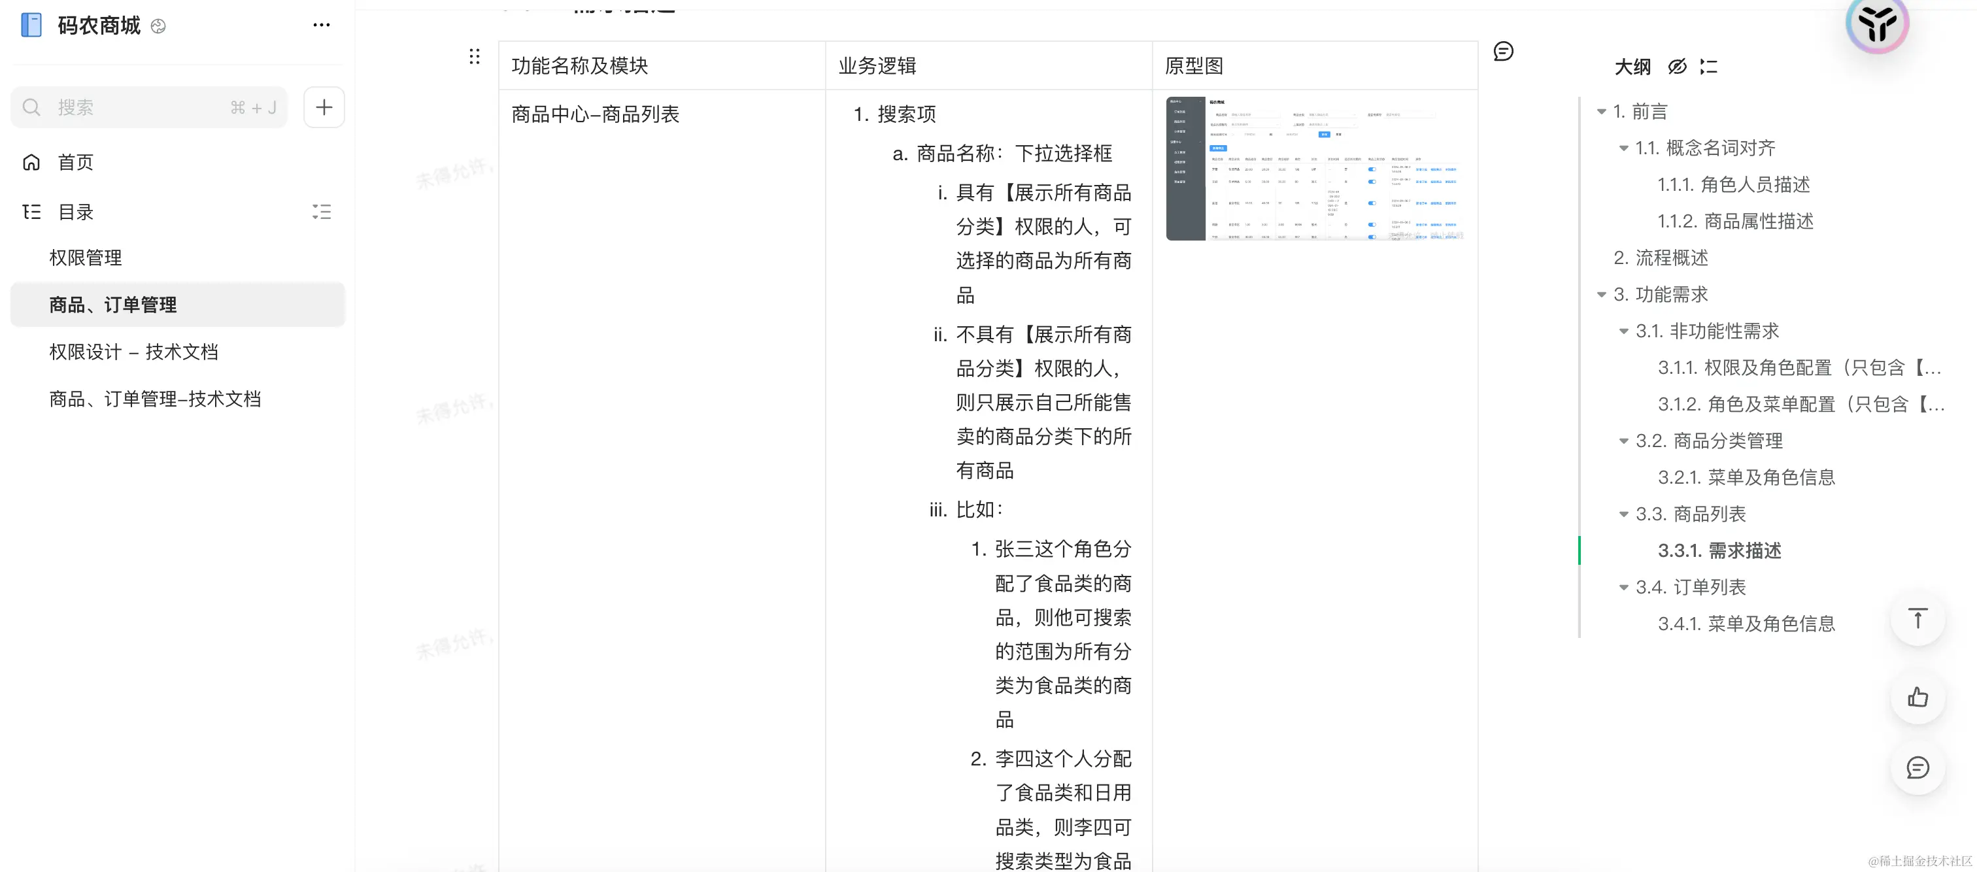Collapse the 3. 功能需求 outline section

point(1602,295)
